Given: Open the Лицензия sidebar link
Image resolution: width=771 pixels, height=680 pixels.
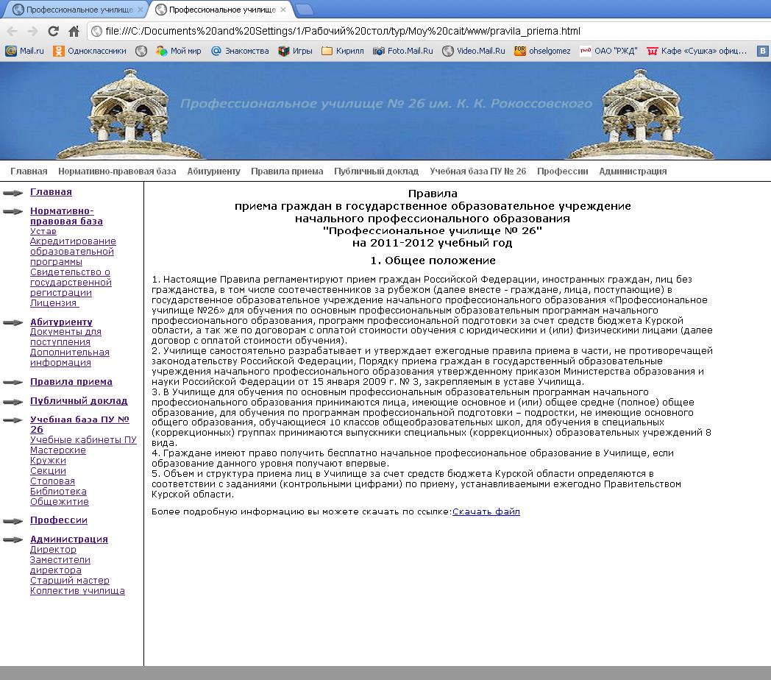Looking at the screenshot, I should click(x=54, y=303).
